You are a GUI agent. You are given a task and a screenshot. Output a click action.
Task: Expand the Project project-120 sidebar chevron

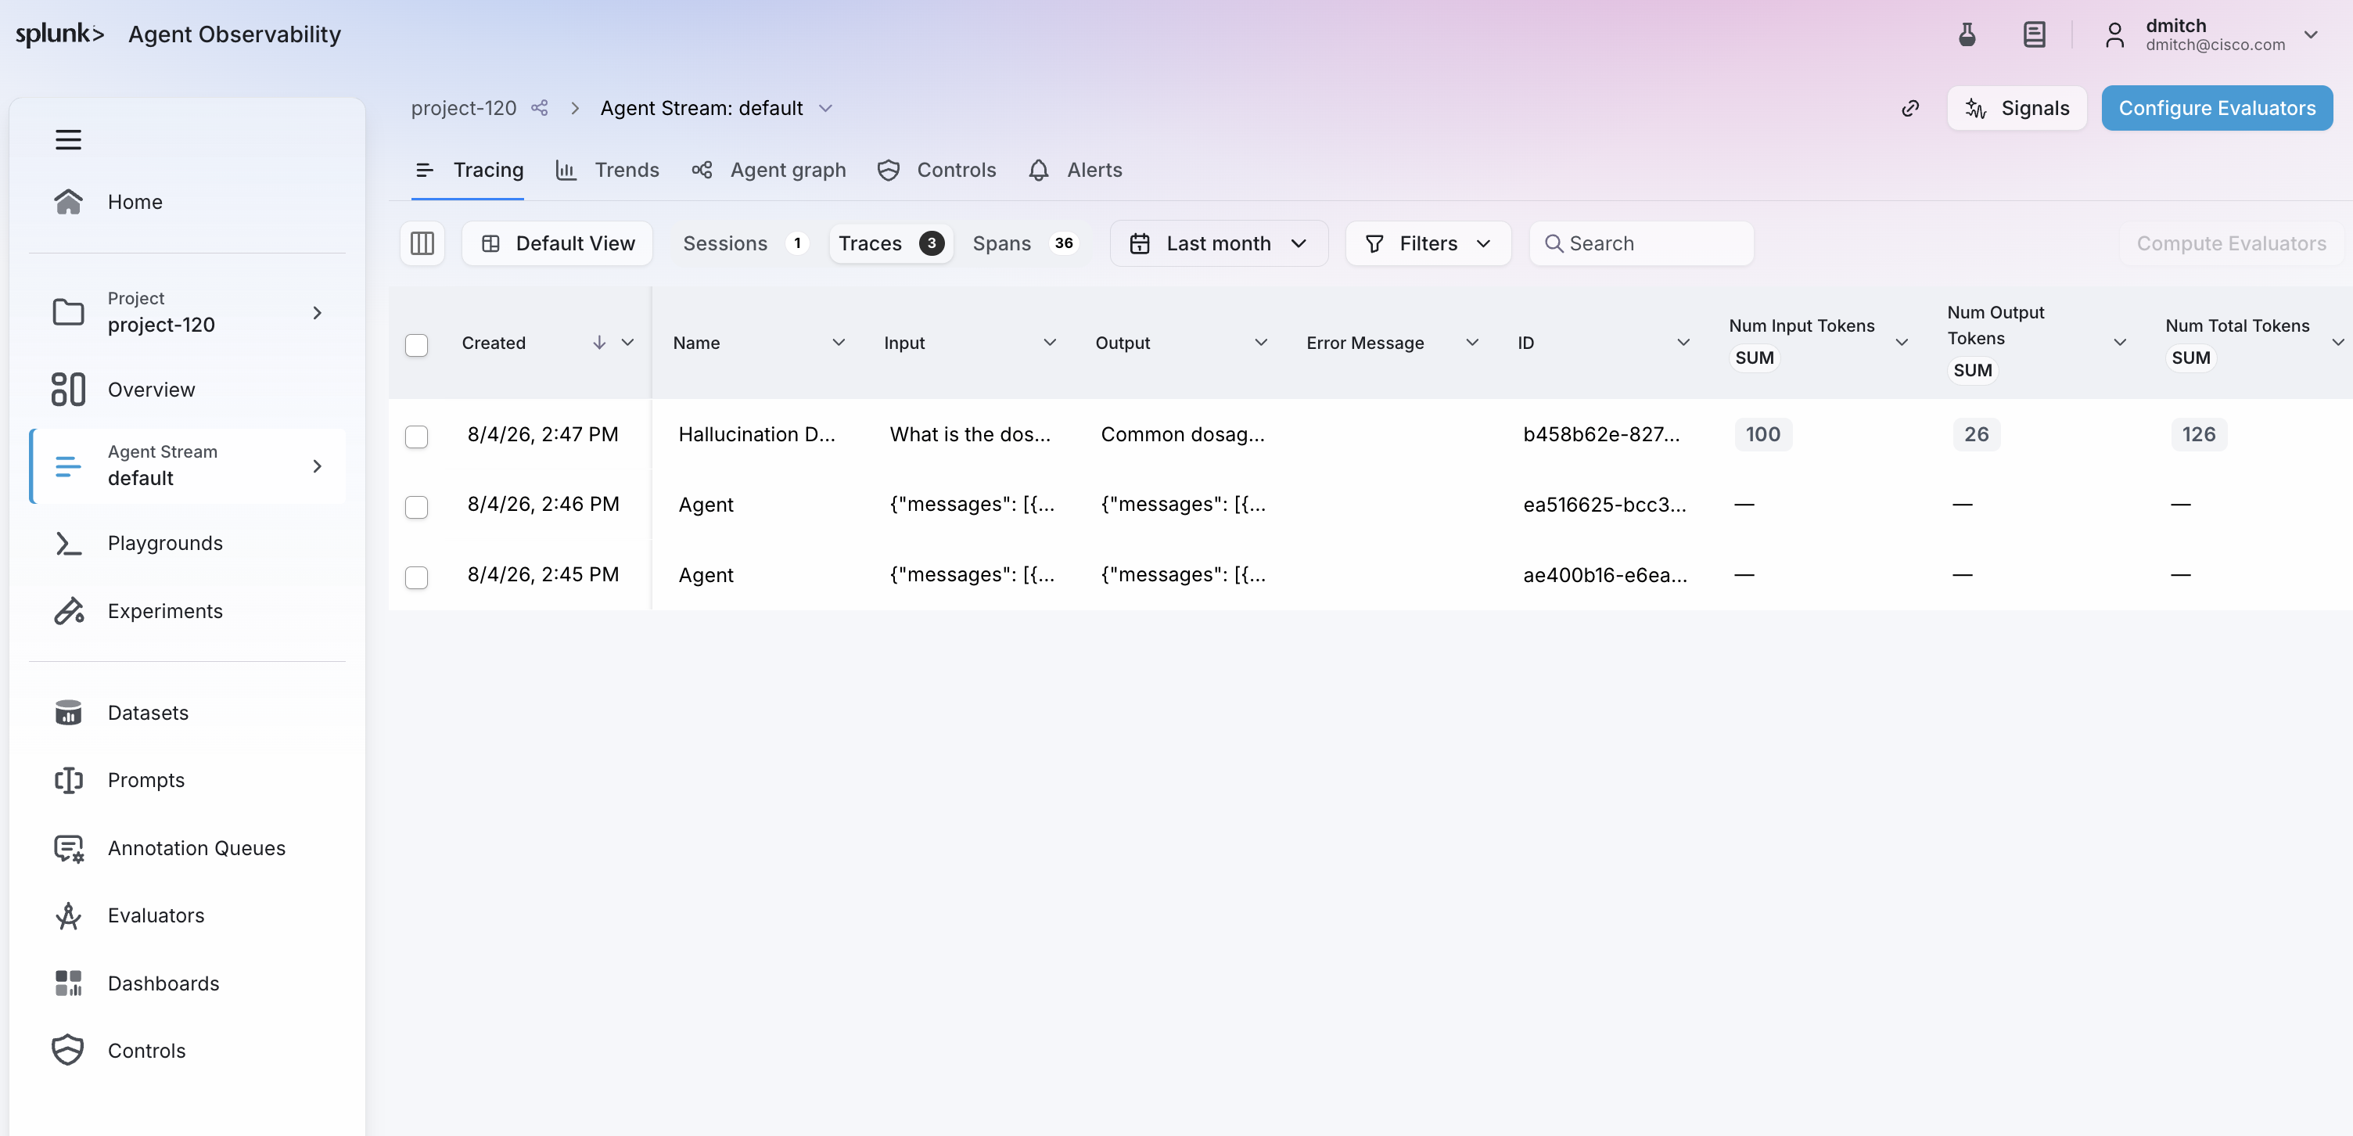click(317, 313)
